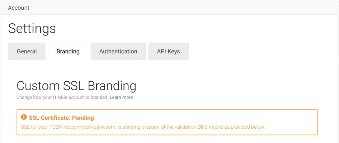Click the SSL Certificate: Pending title
Image resolution: width=339 pixels, height=143 pixels.
61,118
